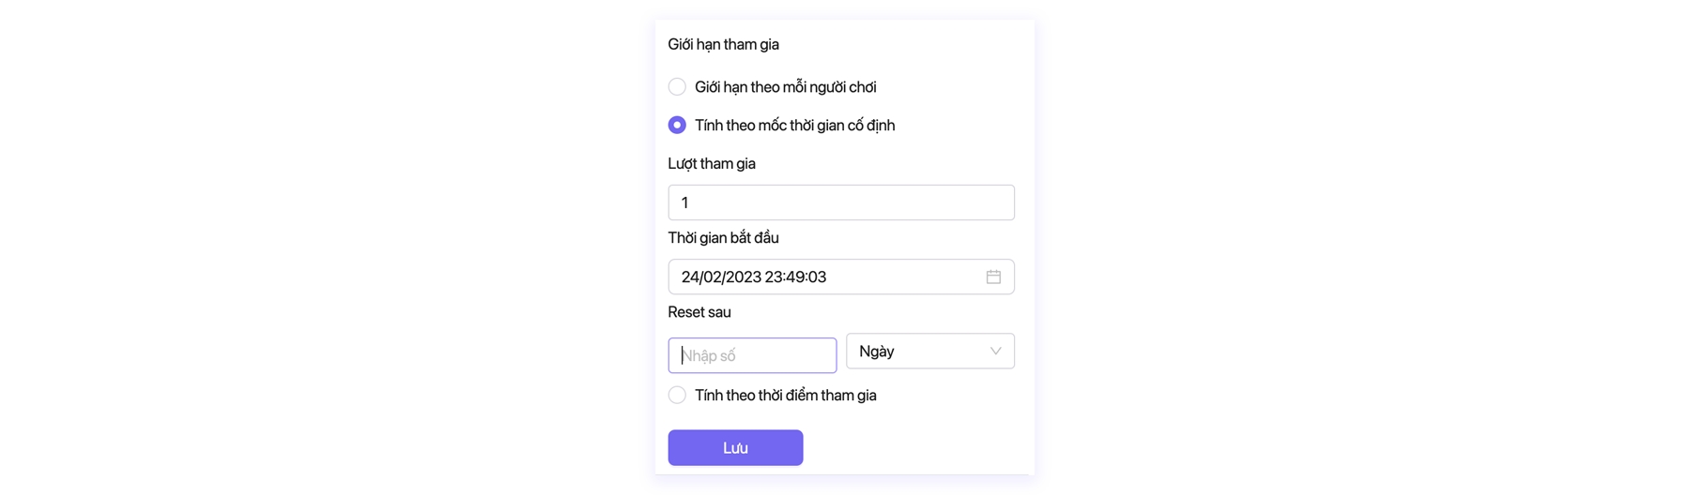Click the selected Ngày text in dropdown
1690x495 pixels.
(x=876, y=352)
